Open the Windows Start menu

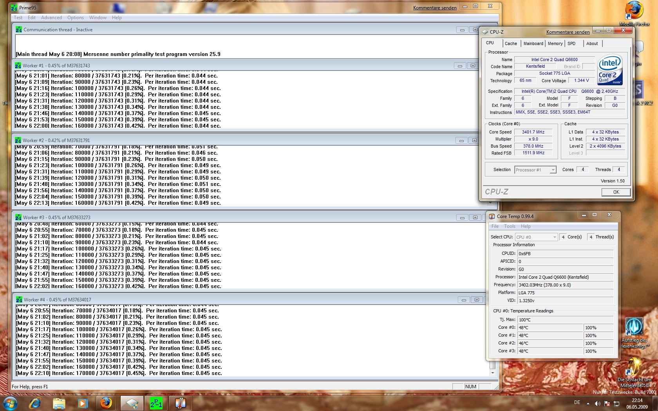coord(10,403)
